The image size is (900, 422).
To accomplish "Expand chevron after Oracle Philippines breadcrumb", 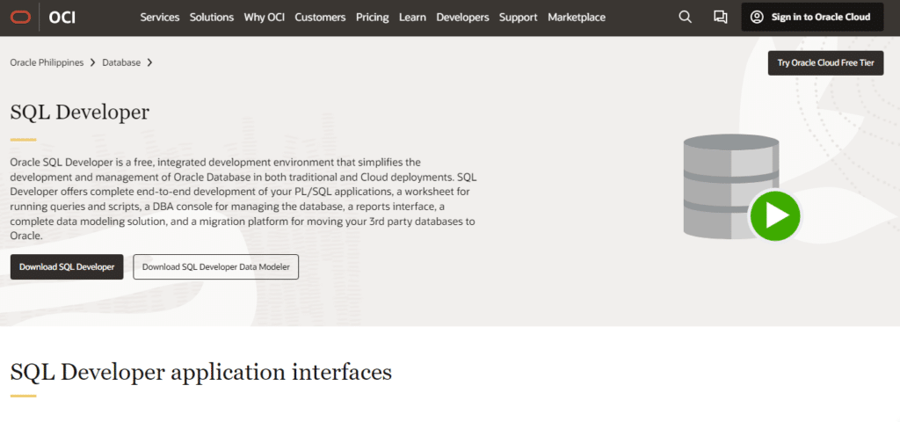I will (93, 62).
